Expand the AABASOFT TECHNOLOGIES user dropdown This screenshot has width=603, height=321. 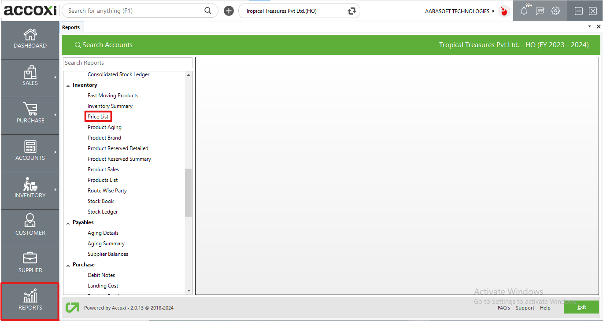click(493, 11)
